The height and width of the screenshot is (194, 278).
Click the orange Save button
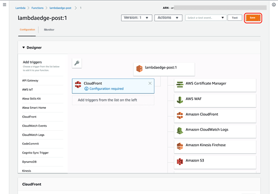[253, 18]
